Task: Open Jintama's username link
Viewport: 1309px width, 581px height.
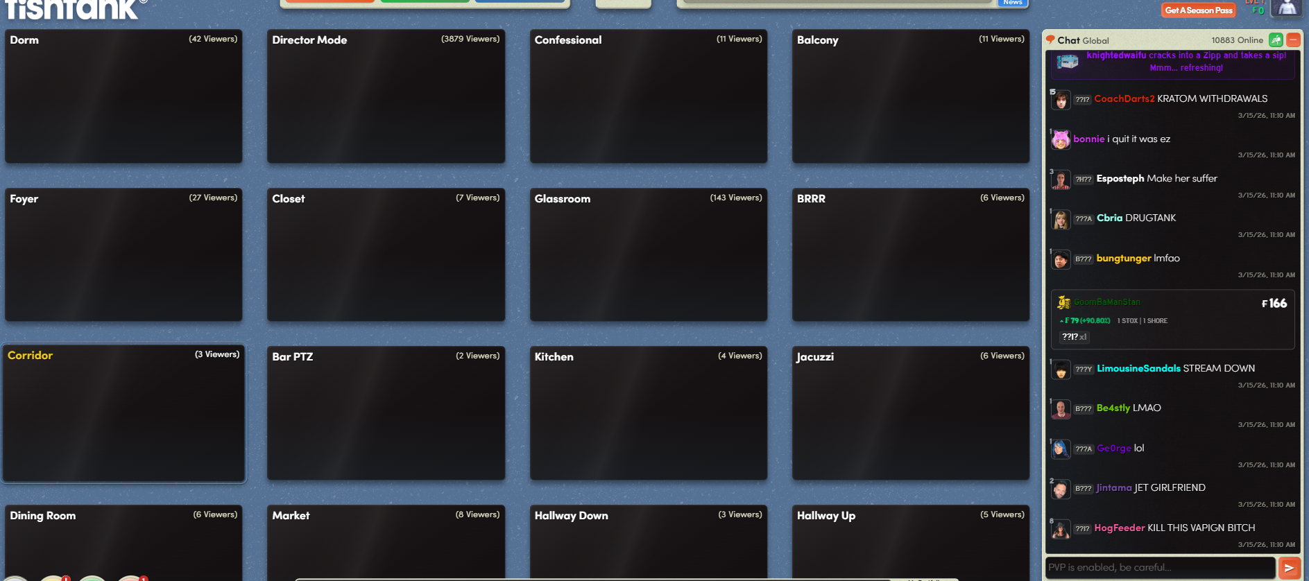Action: (1114, 488)
